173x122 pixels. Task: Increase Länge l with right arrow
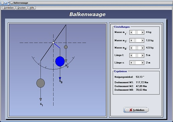143,55
